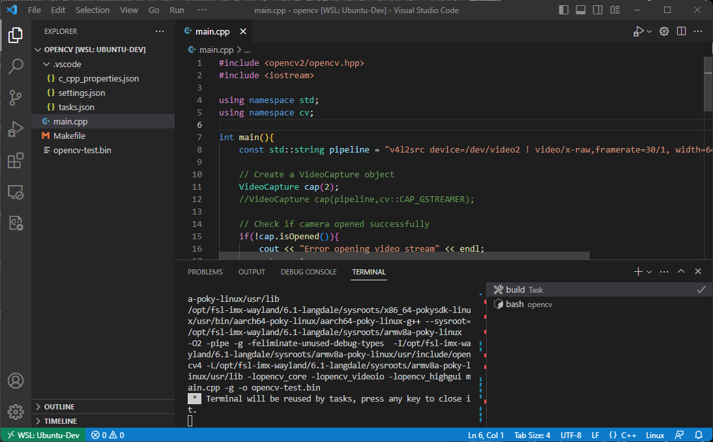The image size is (713, 442).
Task: Select main.cpp in Explorer tree
Action: click(x=103, y=121)
